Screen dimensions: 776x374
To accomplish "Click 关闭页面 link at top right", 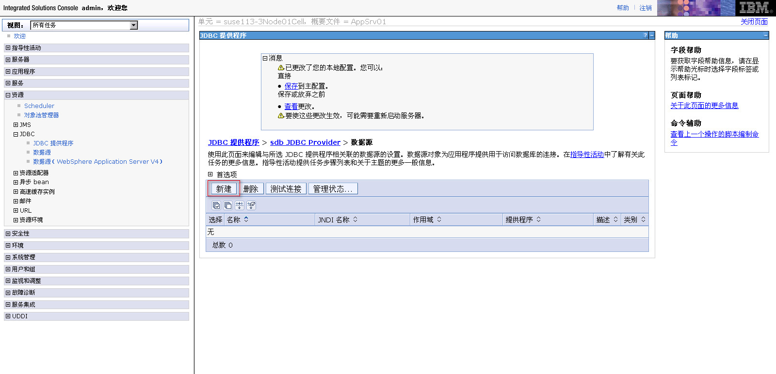I will pyautogui.click(x=754, y=22).
